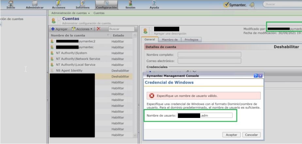Open dropdown beside the Cuentas header icon

coord(59,21)
